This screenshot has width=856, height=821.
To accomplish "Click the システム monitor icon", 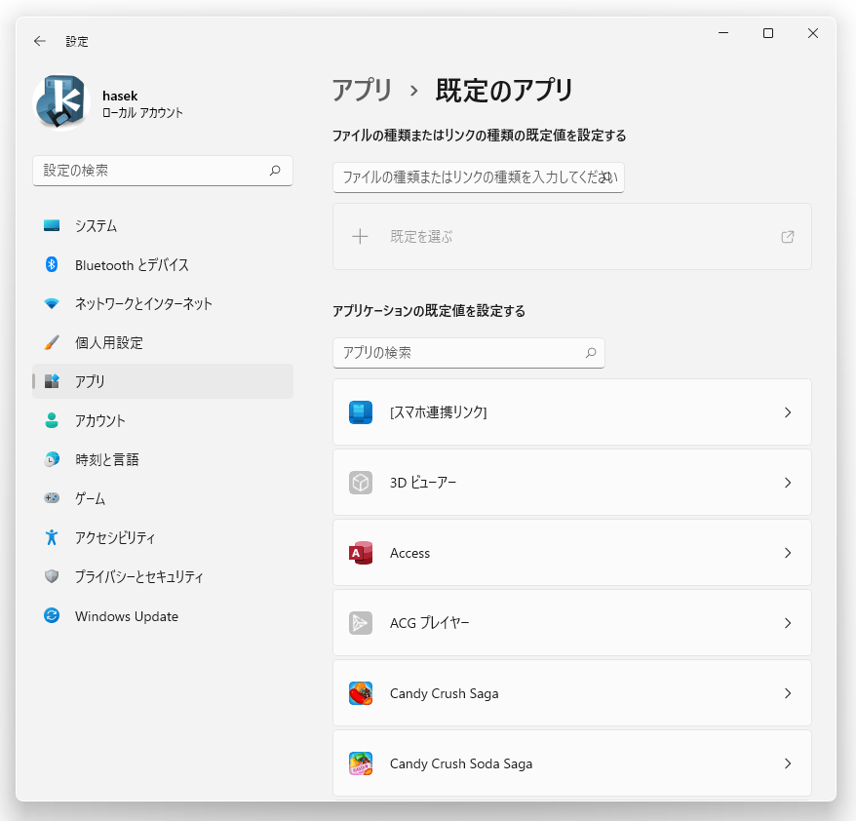I will (x=52, y=225).
